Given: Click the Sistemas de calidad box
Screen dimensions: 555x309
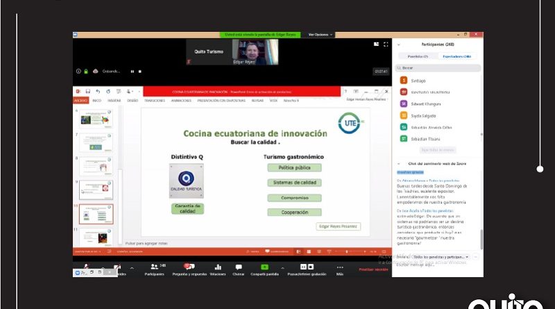Looking at the screenshot, I should point(294,183).
